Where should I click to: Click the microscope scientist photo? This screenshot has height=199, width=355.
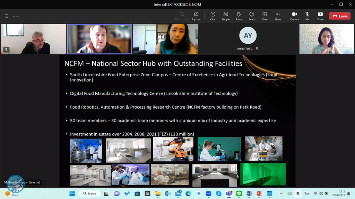click(219, 149)
